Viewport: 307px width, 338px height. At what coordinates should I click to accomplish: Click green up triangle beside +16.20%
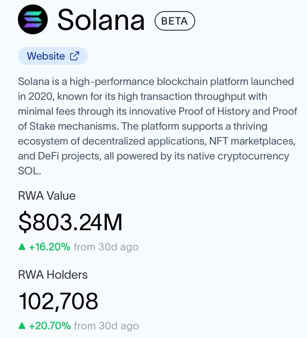tap(22, 247)
